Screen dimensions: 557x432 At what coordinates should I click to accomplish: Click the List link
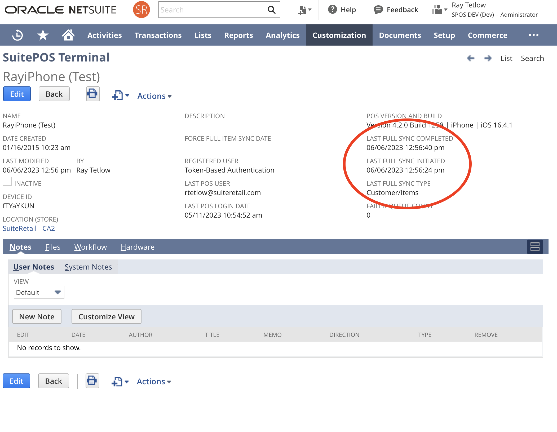pyautogui.click(x=506, y=58)
